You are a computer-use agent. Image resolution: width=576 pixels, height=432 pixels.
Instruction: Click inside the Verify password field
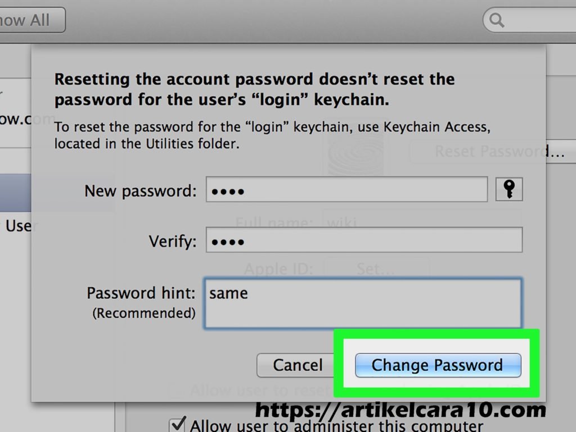(x=363, y=240)
